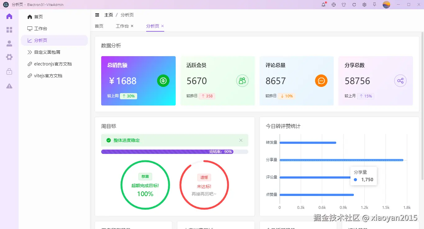Refresh the page with the reload icon
424x229 pixels.
pos(354,5)
